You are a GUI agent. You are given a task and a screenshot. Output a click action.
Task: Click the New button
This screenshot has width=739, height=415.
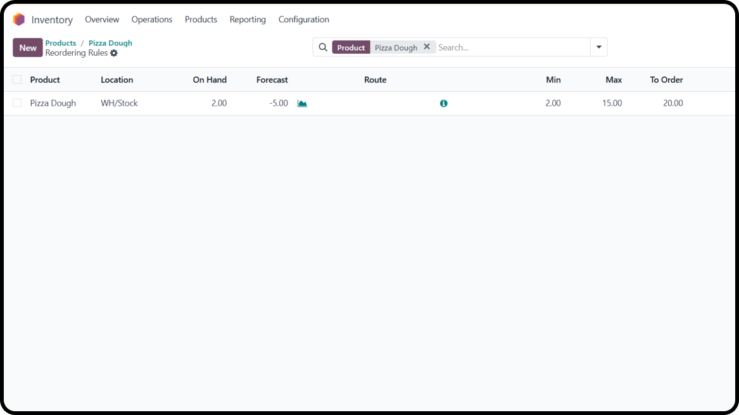(x=28, y=47)
